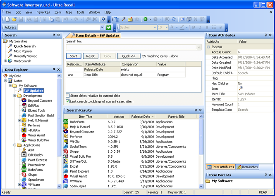Click the New document toolbar icon
The height and width of the screenshot is (196, 275).
[7, 19]
